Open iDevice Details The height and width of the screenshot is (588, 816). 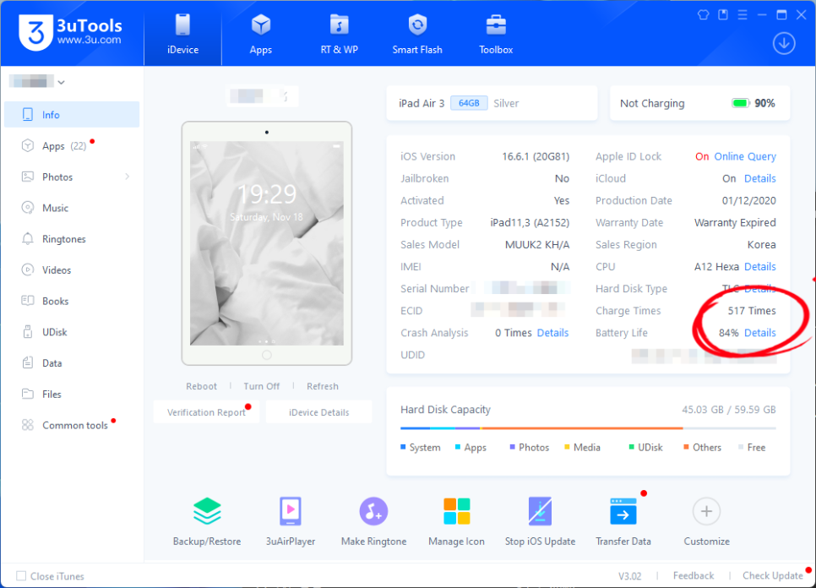point(319,412)
